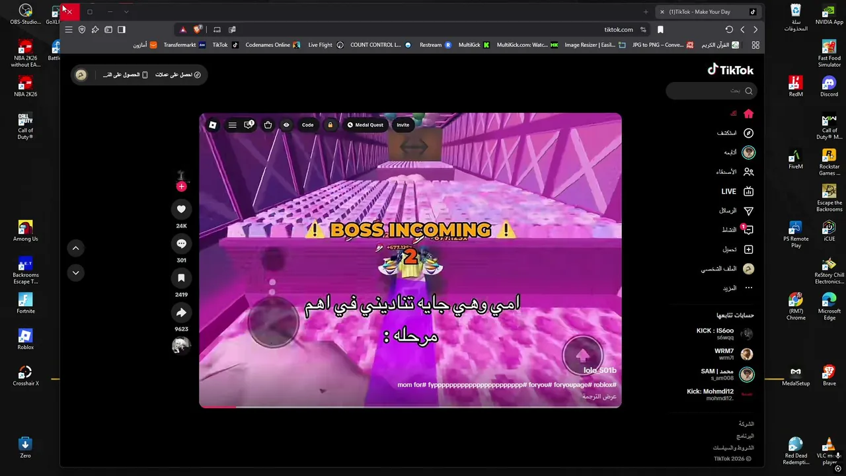This screenshot has width=846, height=476.
Task: Open Microsoft Edge desktop shortcut
Action: (829, 306)
